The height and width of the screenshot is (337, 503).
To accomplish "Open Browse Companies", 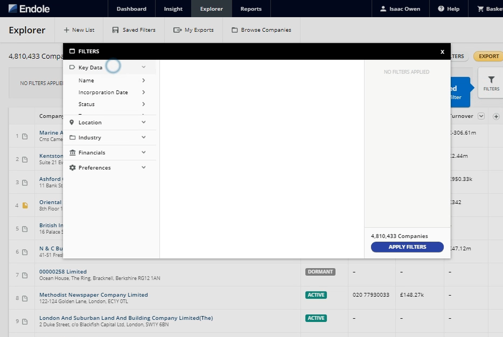I will 262,30.
